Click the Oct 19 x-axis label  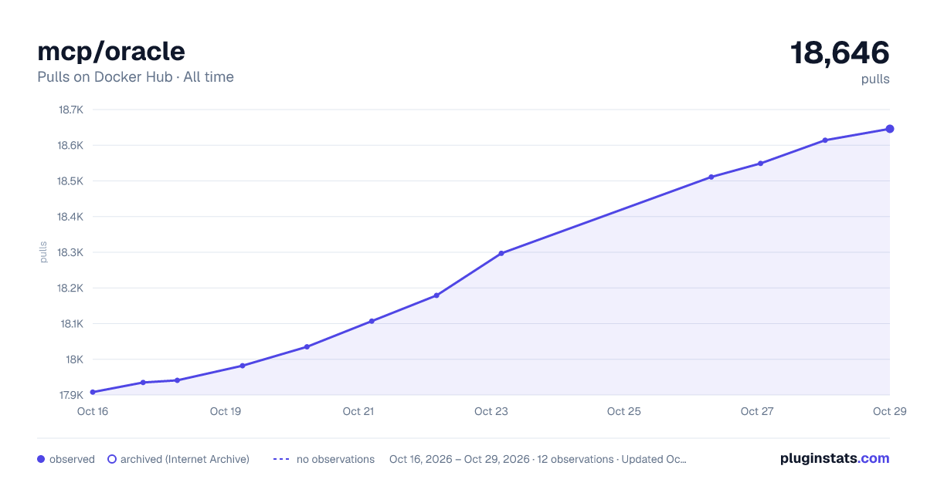point(226,411)
